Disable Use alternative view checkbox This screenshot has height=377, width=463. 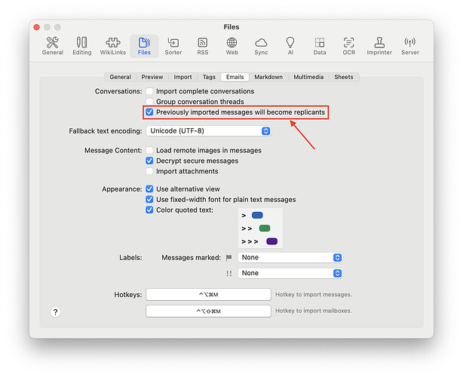149,189
